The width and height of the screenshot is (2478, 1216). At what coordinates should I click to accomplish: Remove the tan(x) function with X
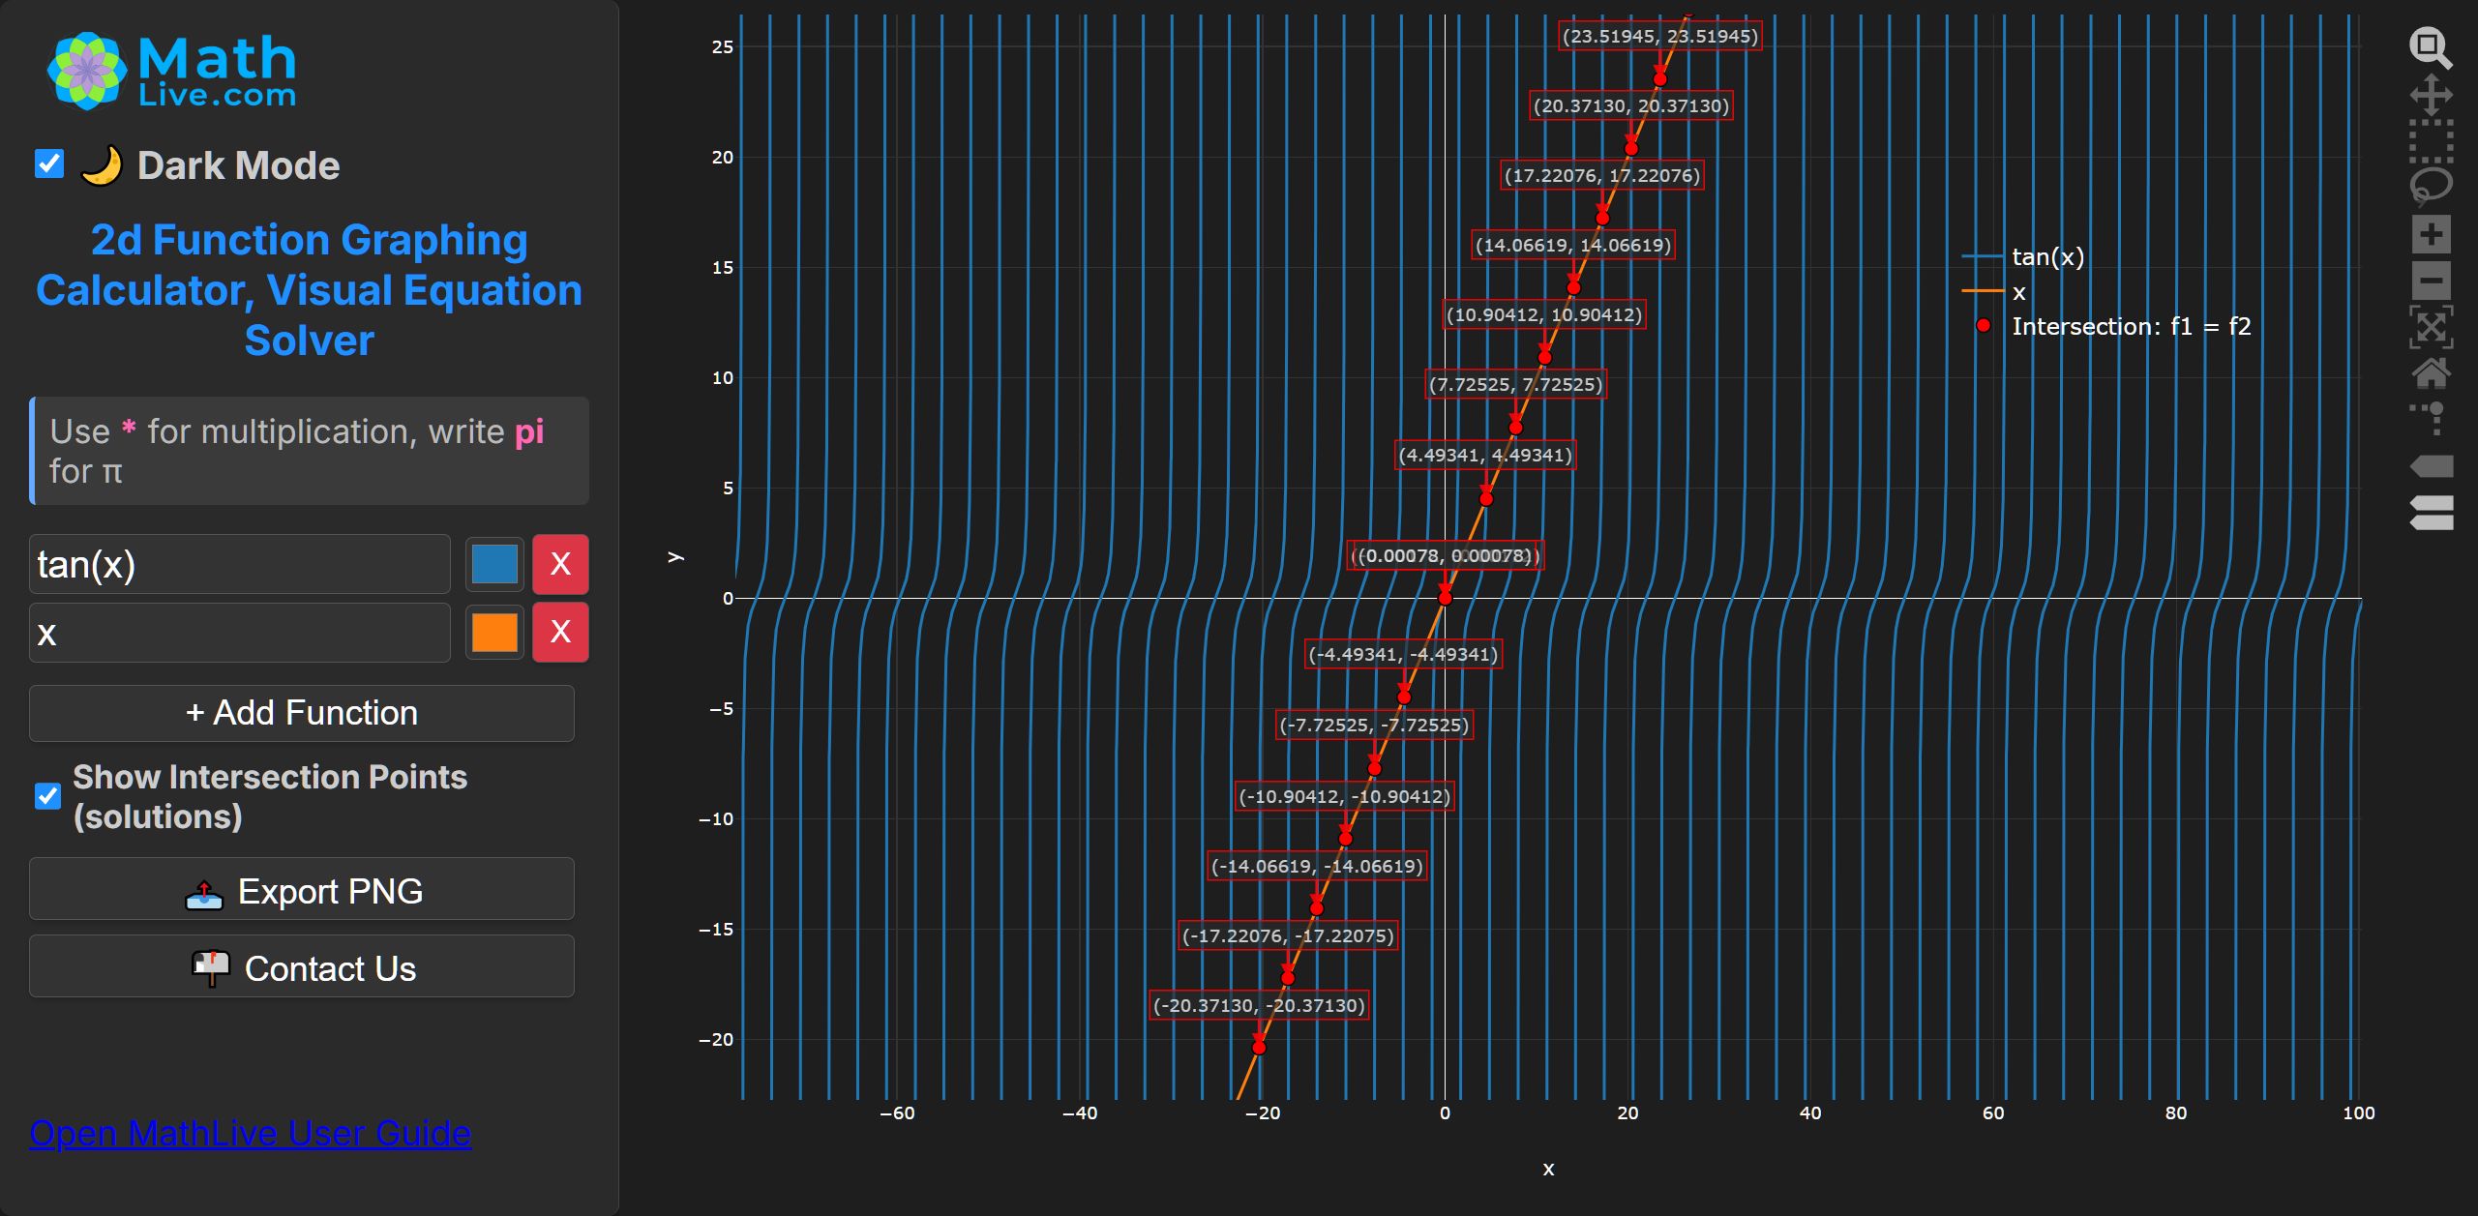coord(560,564)
